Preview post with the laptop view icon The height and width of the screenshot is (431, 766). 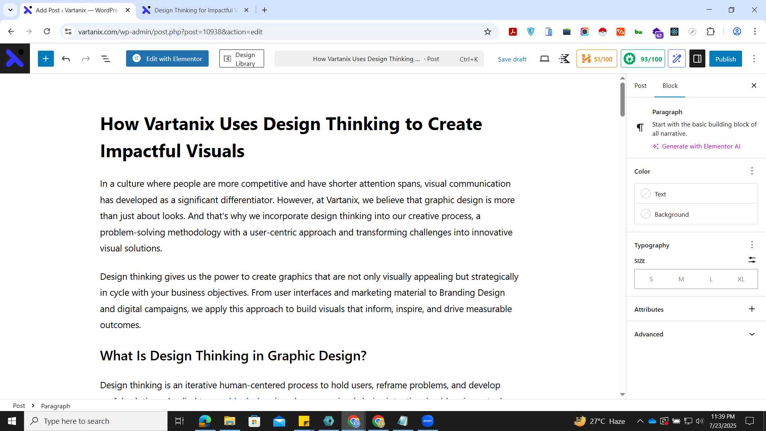[x=544, y=59]
